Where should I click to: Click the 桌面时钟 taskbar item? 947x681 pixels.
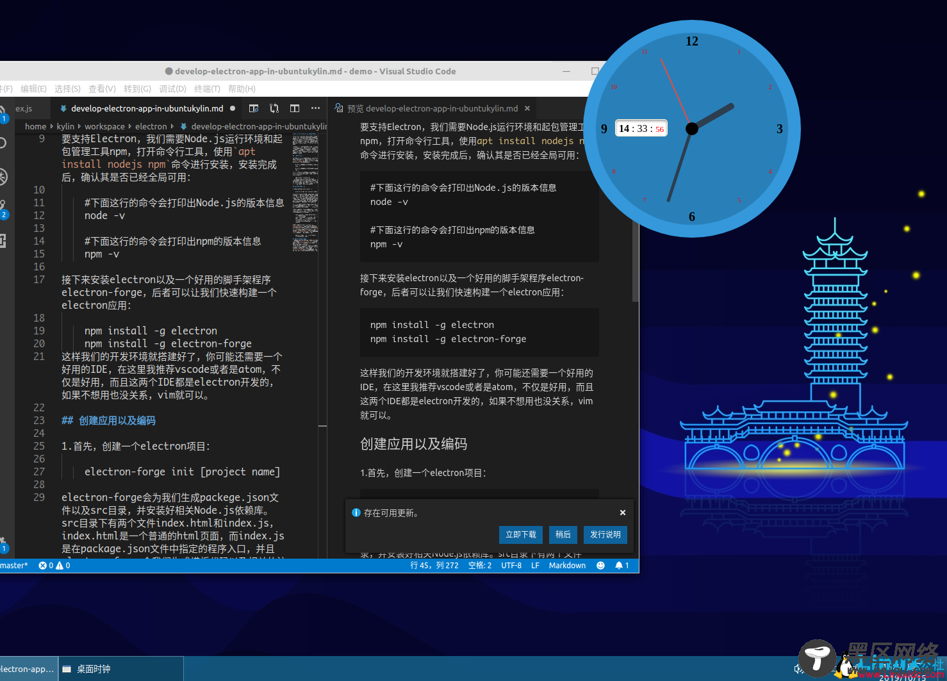click(121, 669)
